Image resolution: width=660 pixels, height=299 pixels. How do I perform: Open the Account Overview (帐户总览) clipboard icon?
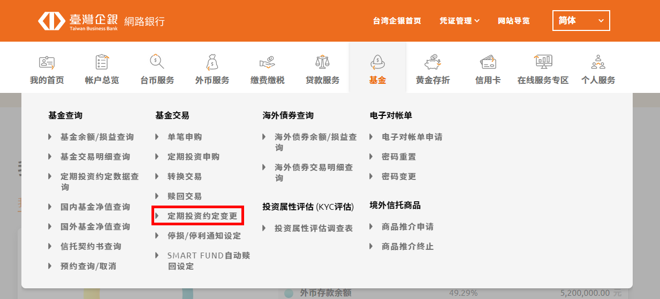point(102,62)
